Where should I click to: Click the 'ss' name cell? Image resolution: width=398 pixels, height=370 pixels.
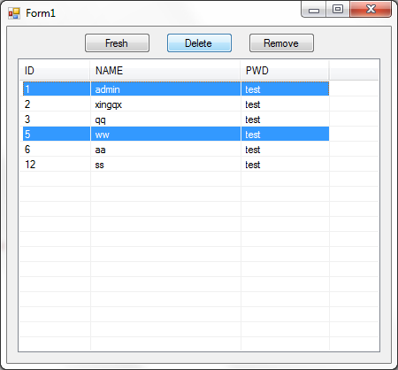pos(165,165)
